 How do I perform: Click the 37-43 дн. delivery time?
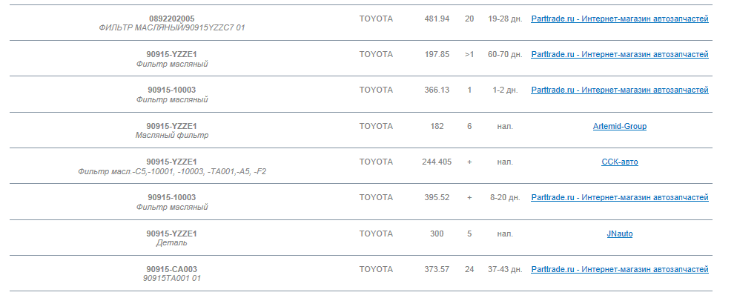click(505, 269)
